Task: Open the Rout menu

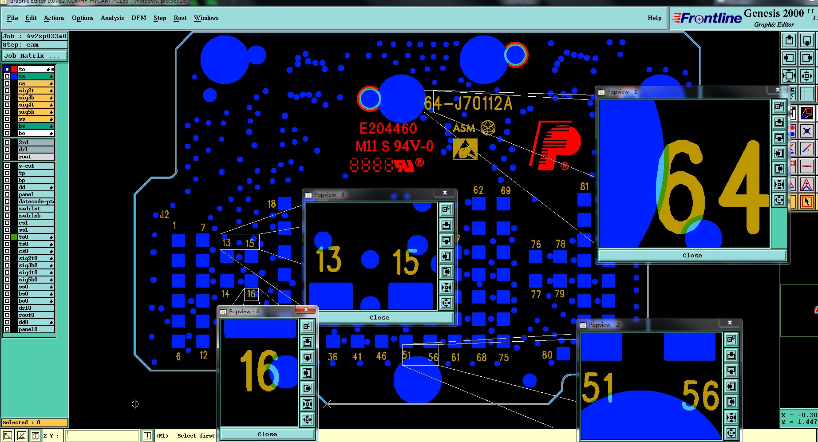Action: click(180, 18)
